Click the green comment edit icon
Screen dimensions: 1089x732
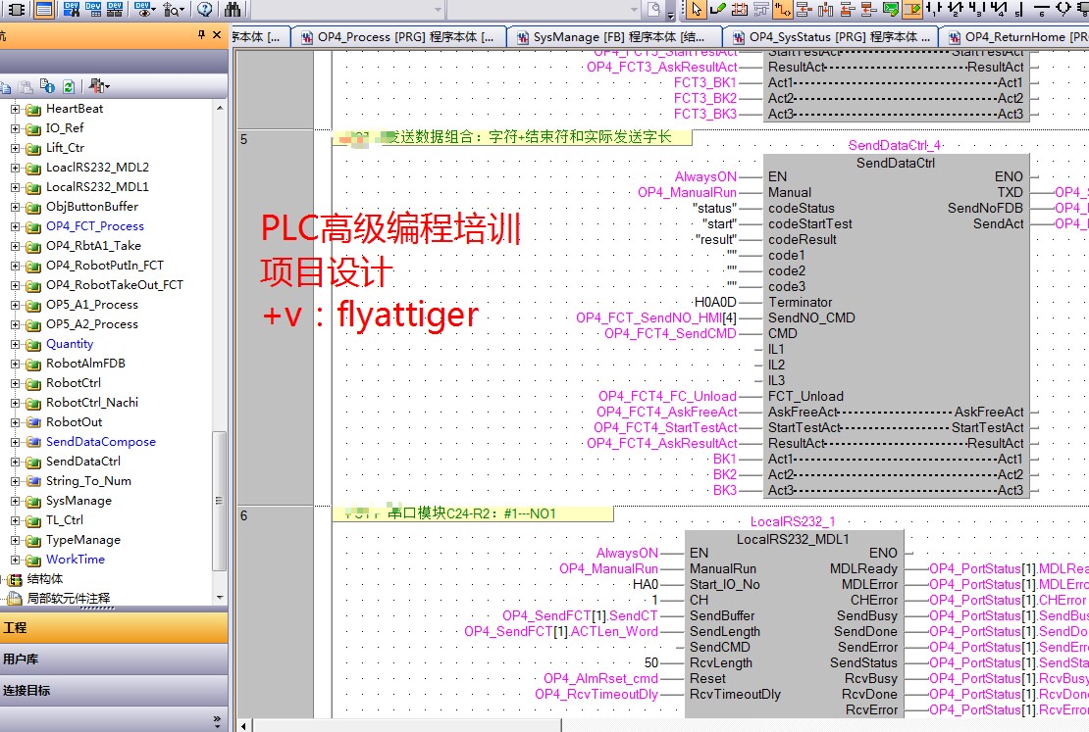tap(891, 9)
